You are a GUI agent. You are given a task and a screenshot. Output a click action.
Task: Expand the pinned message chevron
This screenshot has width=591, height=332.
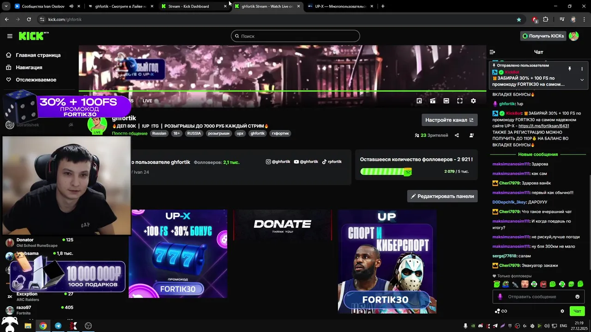pyautogui.click(x=582, y=80)
